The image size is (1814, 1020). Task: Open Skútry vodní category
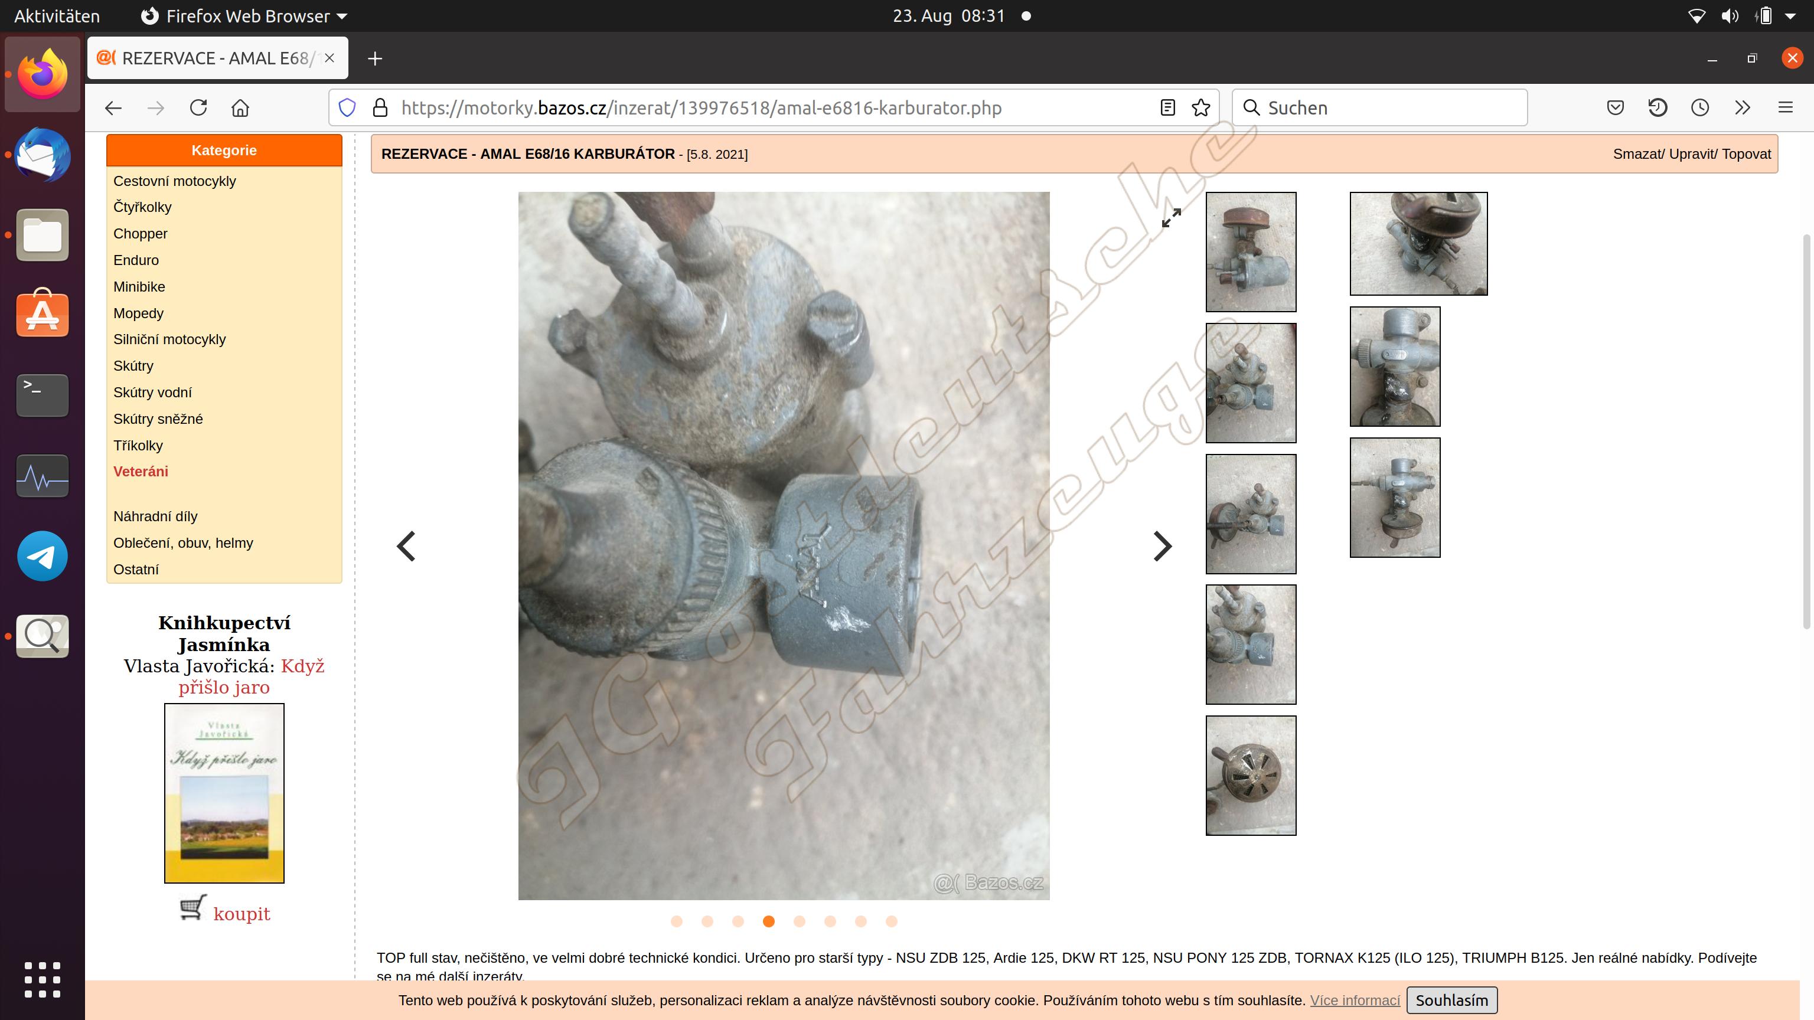152,392
